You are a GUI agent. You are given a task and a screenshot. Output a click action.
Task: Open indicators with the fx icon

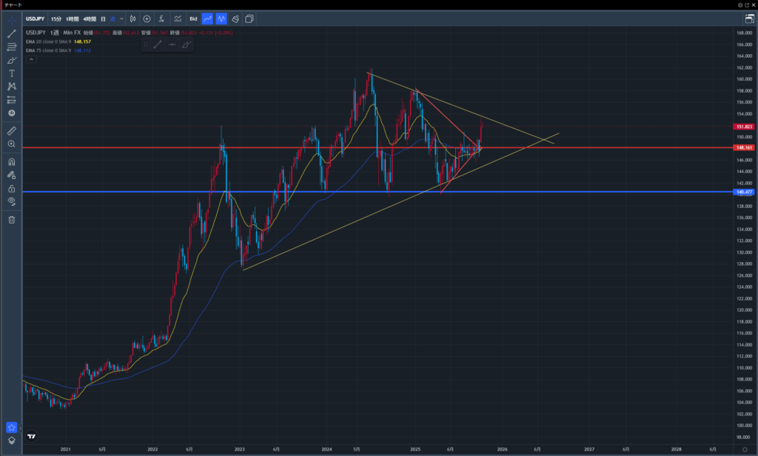click(161, 19)
